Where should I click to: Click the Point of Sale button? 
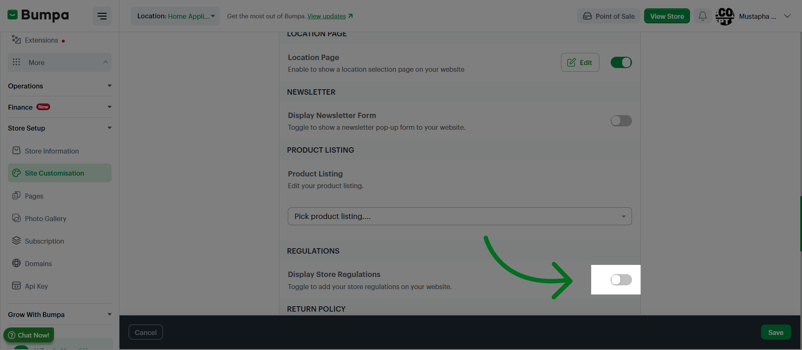(x=609, y=16)
